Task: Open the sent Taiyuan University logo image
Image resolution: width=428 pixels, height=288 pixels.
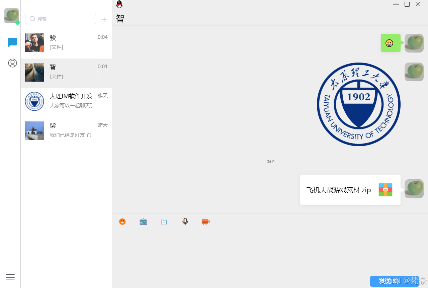Action: click(x=359, y=104)
